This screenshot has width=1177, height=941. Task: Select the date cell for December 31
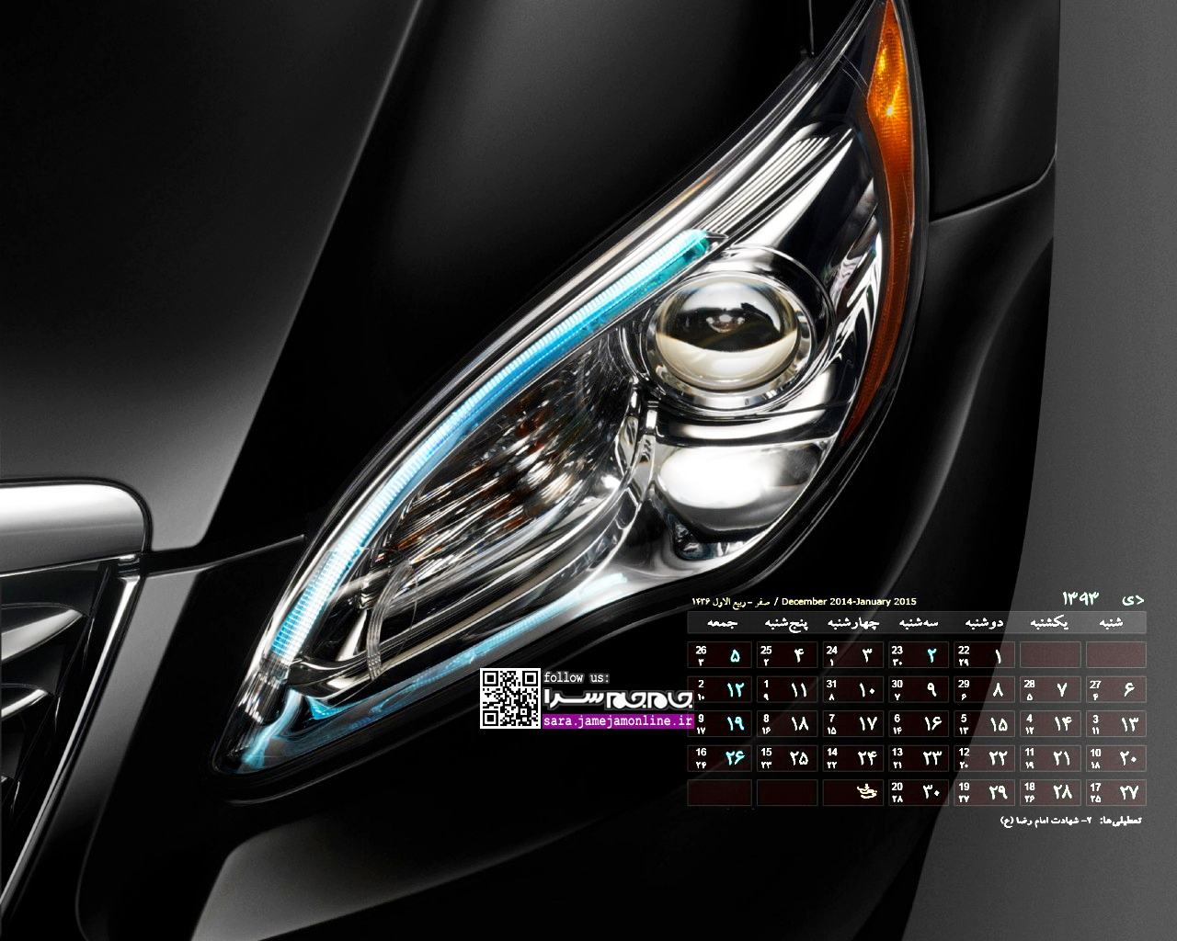[853, 689]
